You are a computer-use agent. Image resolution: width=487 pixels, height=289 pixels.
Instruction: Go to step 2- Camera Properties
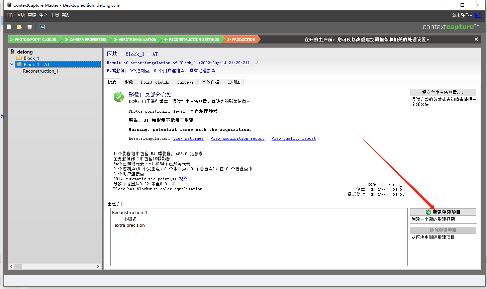85,39
